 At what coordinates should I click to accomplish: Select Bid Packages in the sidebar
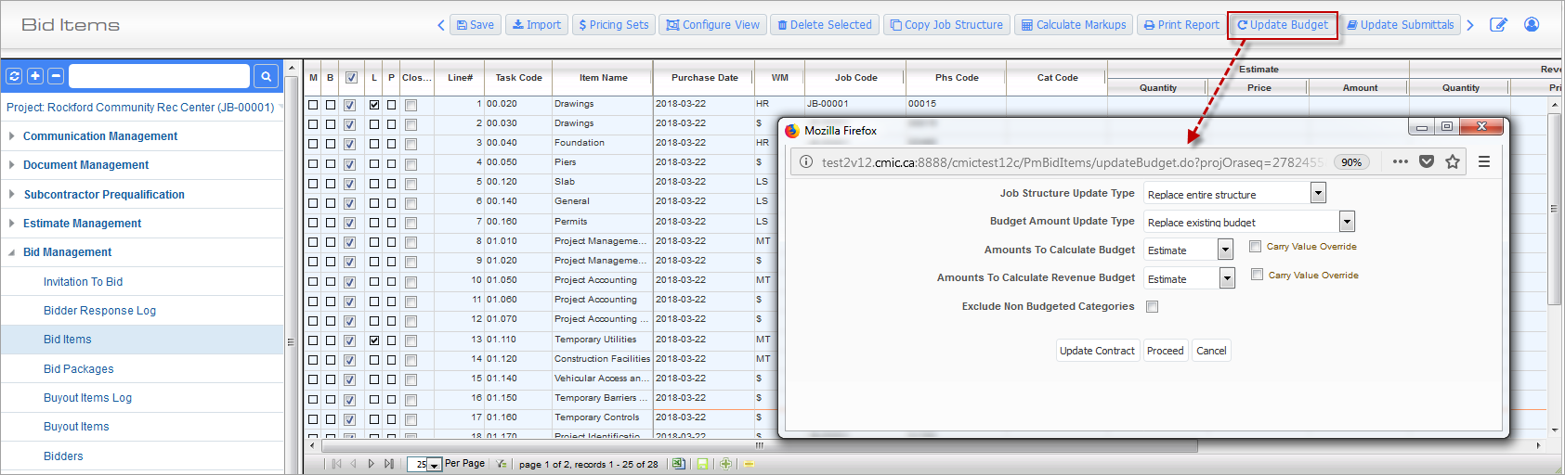(x=78, y=369)
